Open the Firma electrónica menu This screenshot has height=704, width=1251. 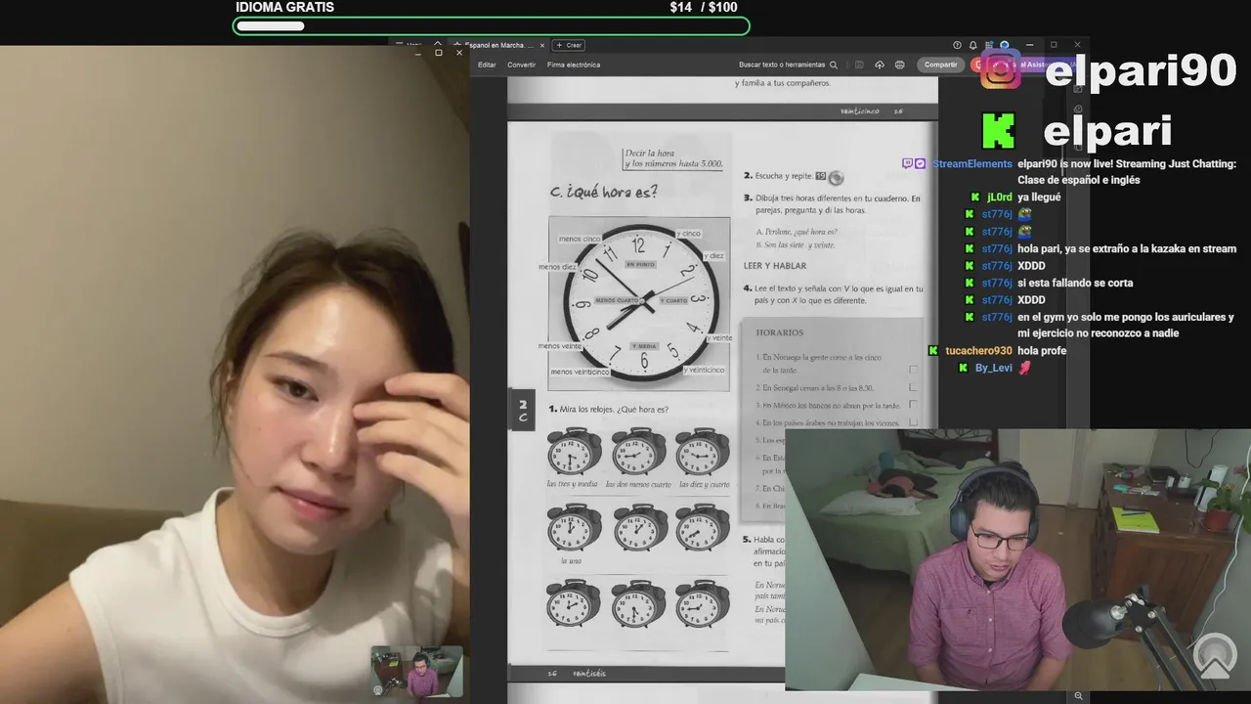click(x=574, y=65)
